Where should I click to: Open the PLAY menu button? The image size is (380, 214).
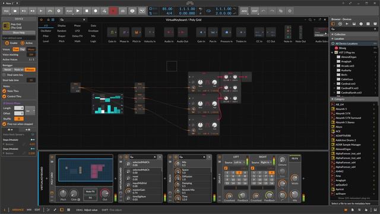click(x=69, y=11)
